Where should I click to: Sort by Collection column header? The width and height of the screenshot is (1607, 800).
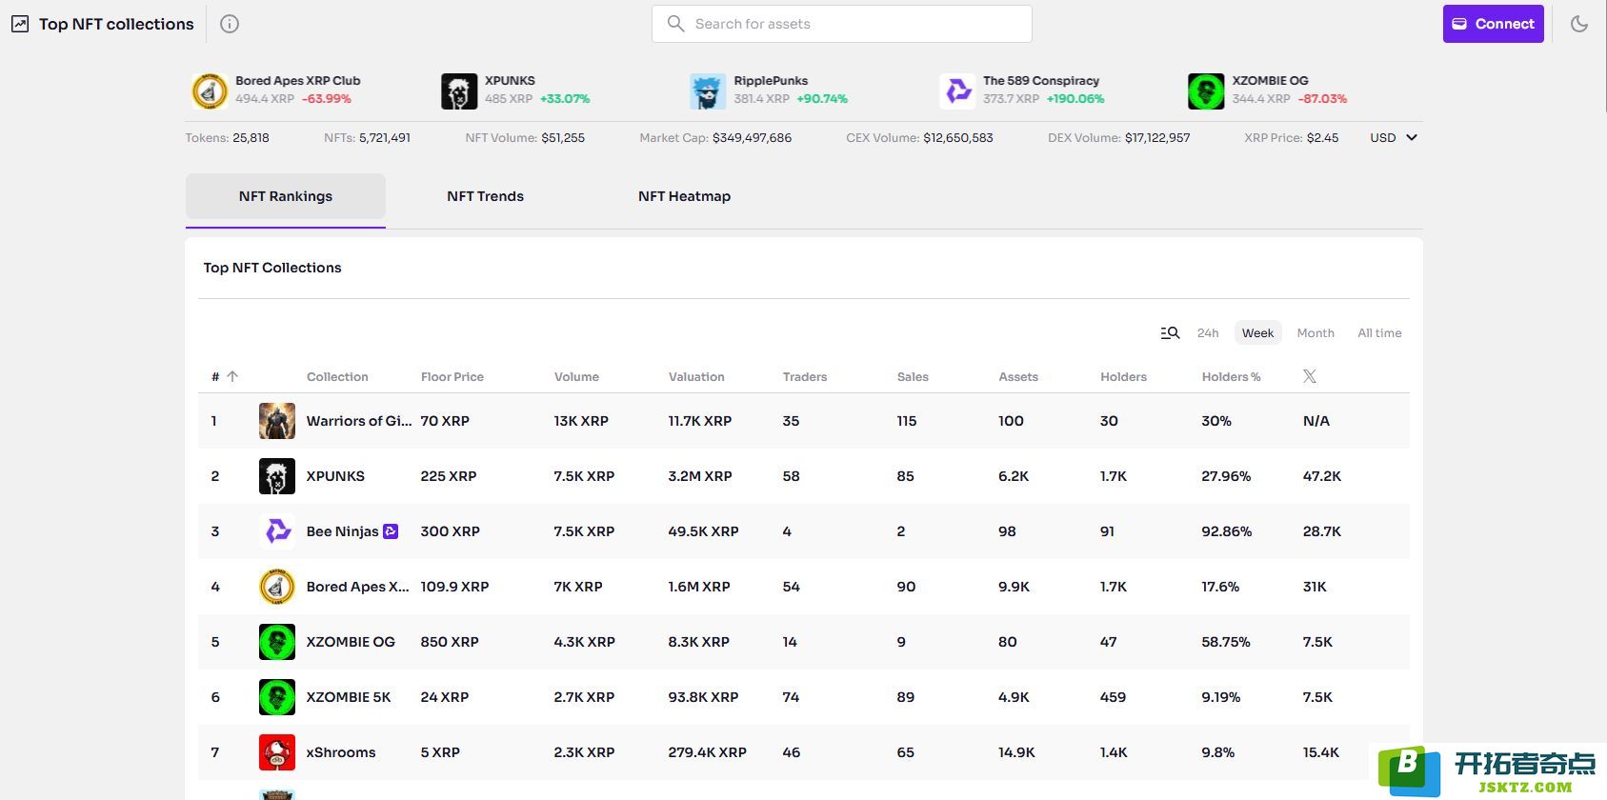pos(337,377)
